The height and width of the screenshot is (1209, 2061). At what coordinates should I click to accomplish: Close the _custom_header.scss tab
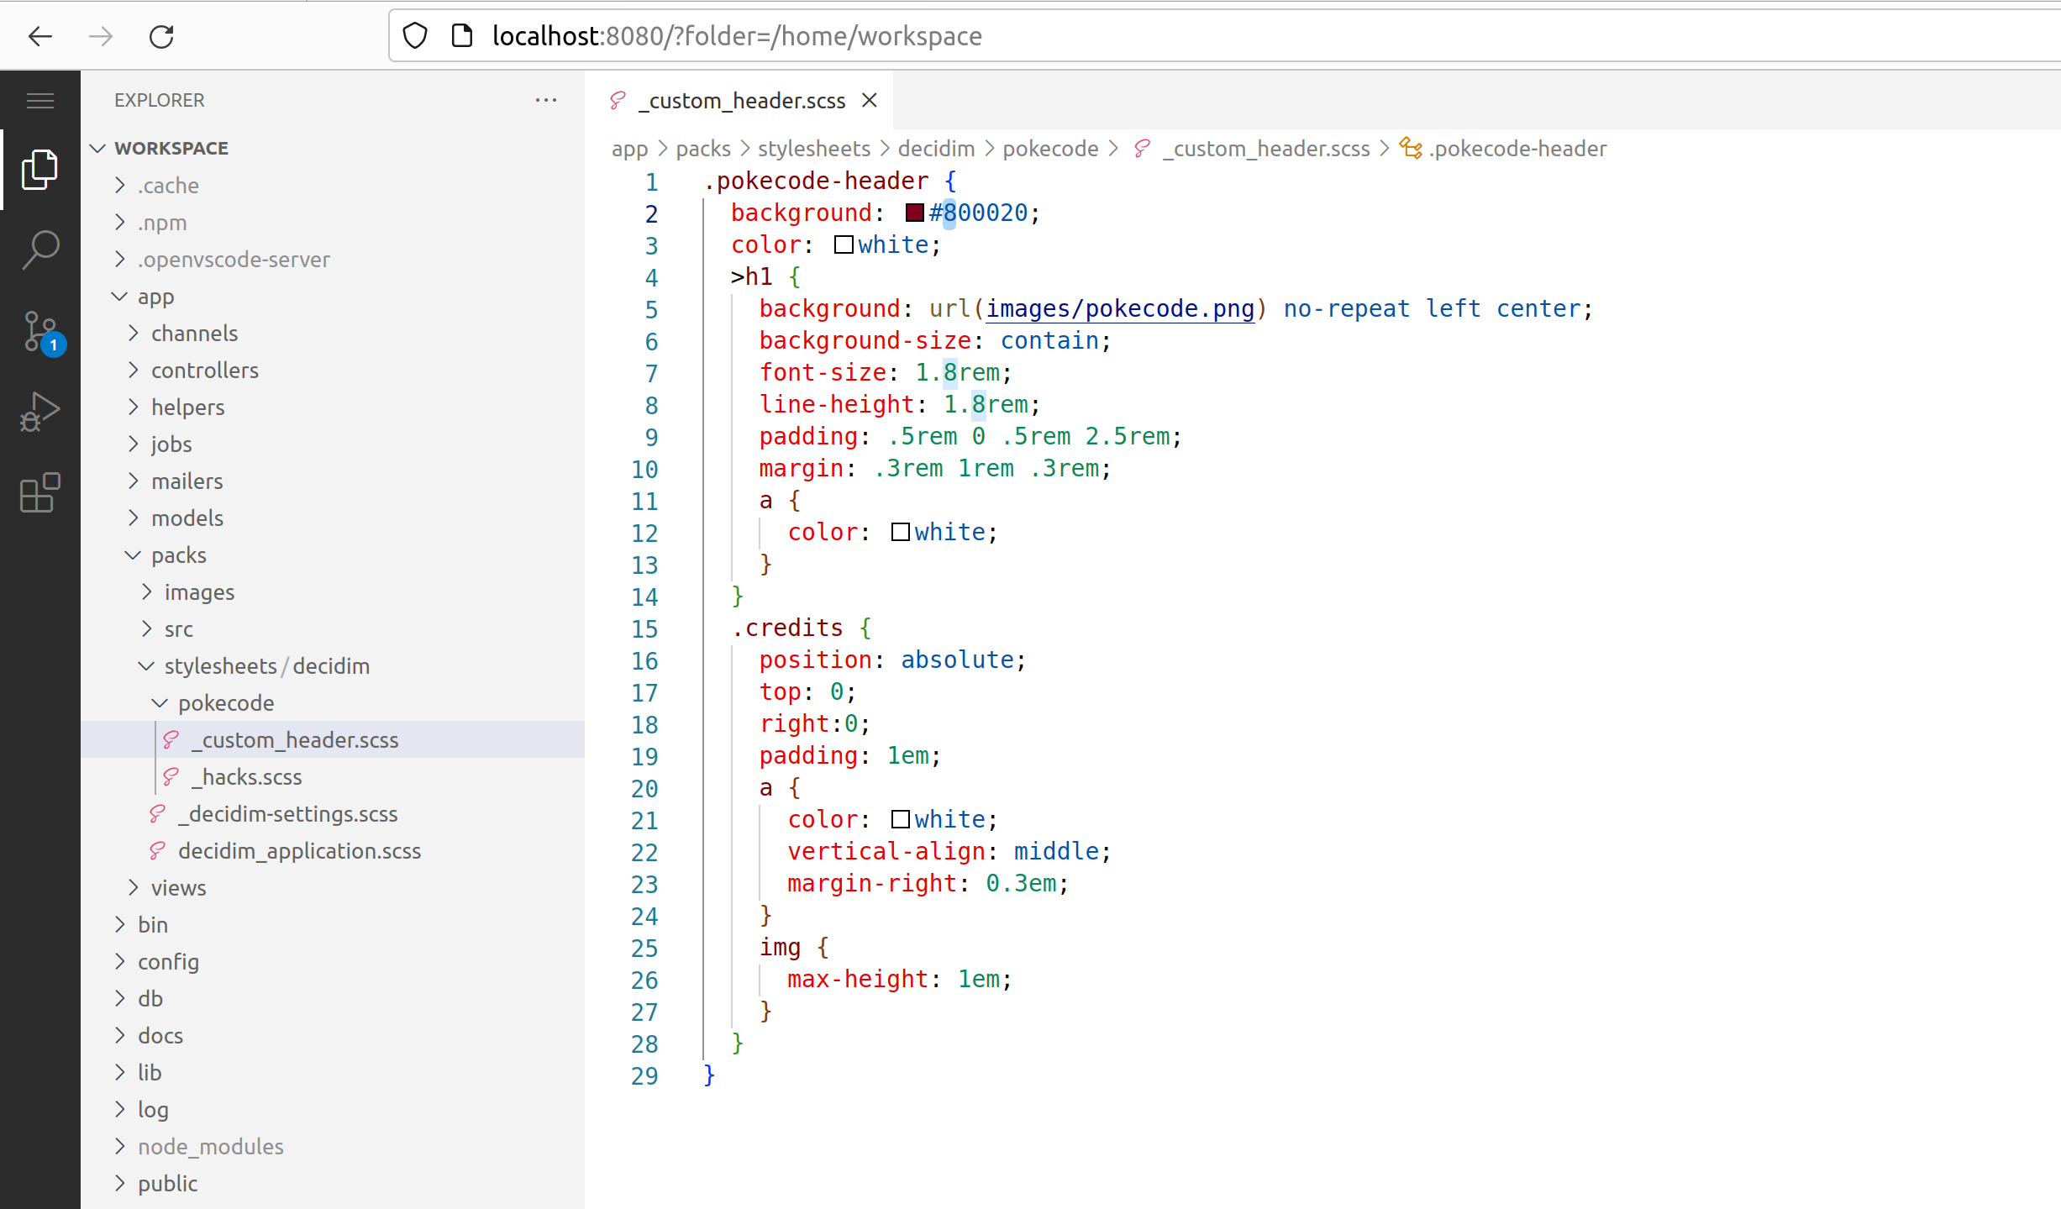tap(870, 101)
